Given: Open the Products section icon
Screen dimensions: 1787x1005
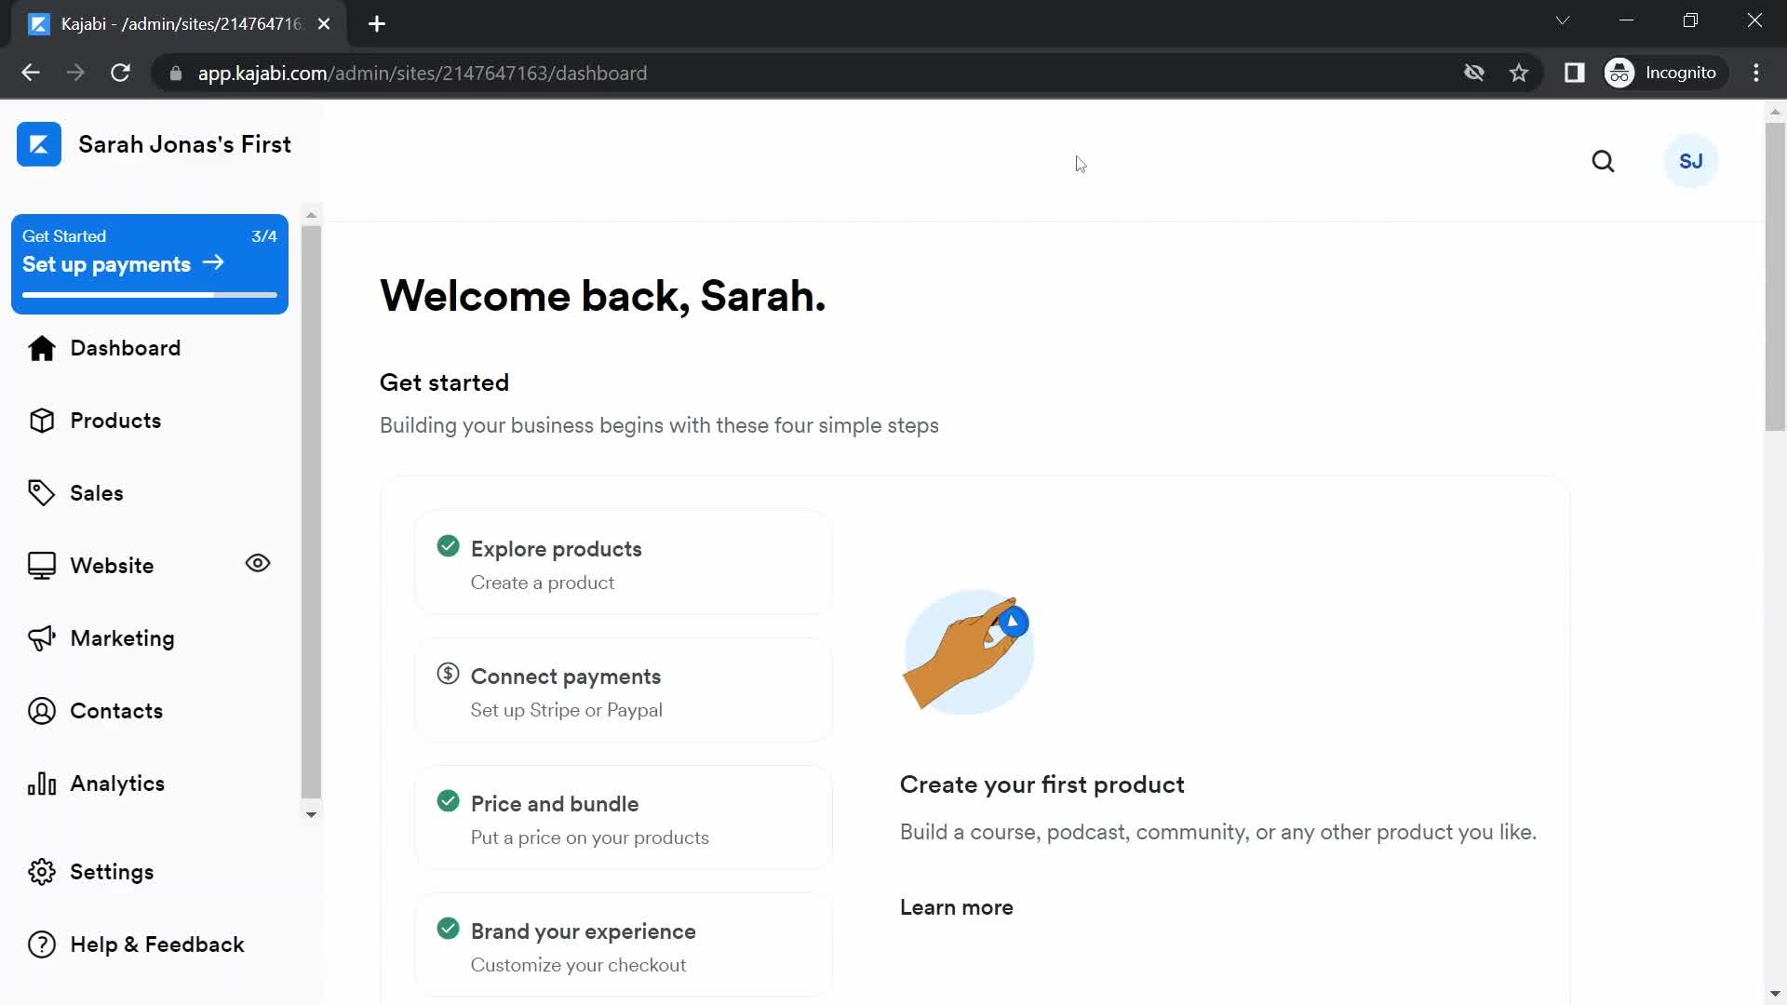Looking at the screenshot, I should 41,419.
